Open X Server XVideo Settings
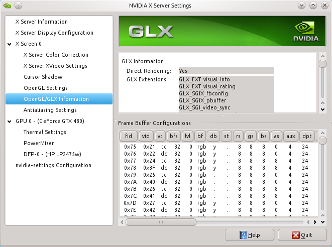Viewport: 332px width, 247px height. point(55,66)
